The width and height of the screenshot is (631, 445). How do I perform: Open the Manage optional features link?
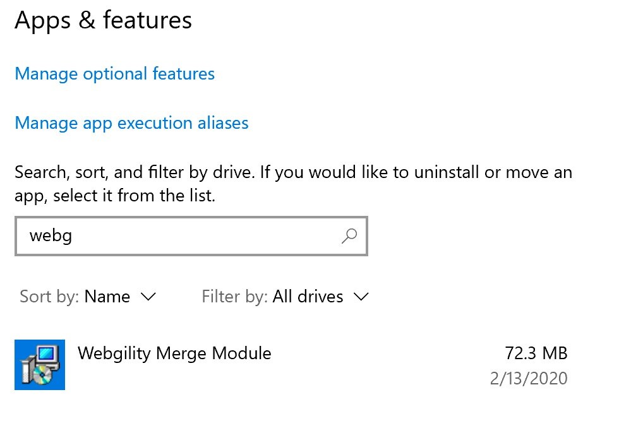(x=115, y=74)
